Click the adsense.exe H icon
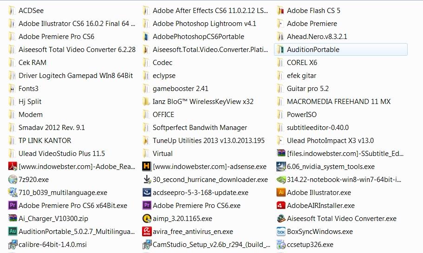 pos(146,166)
